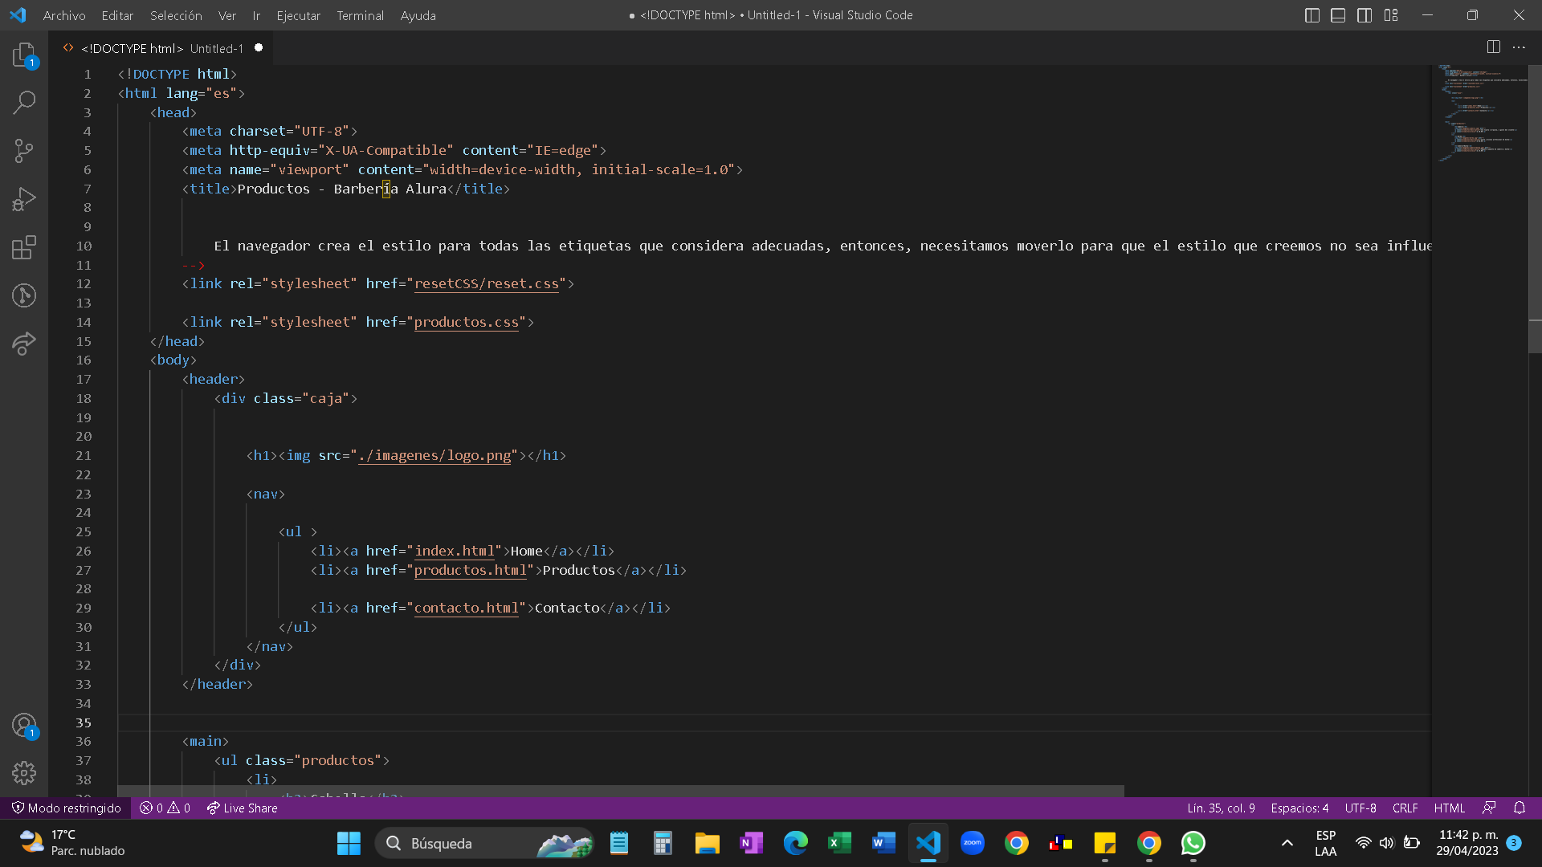Follow the productos.css link
This screenshot has width=1542, height=867.
point(466,322)
